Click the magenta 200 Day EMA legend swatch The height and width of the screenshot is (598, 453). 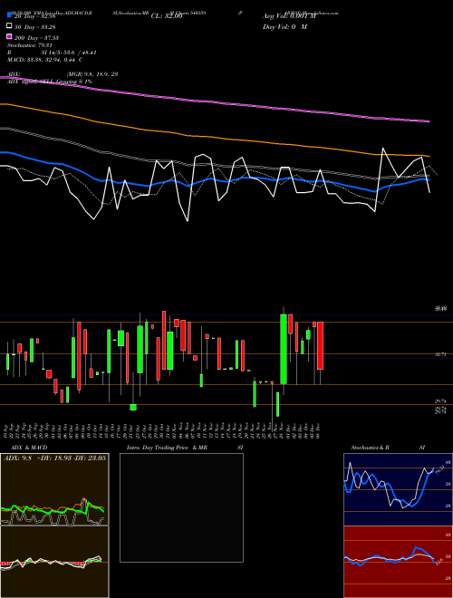(x=9, y=37)
